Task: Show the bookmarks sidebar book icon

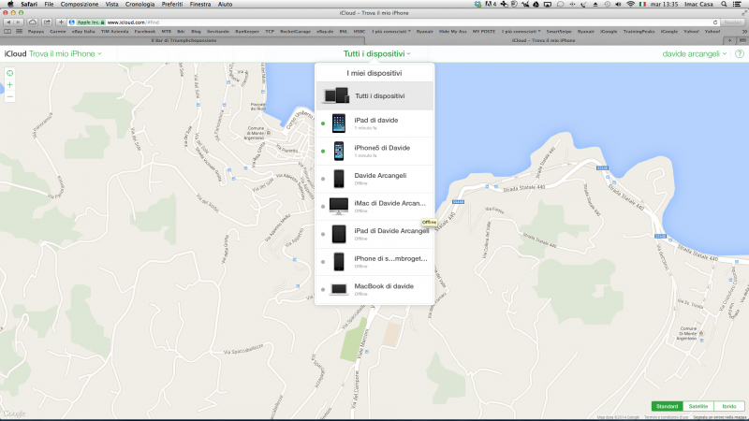Action: pyautogui.click(x=7, y=32)
